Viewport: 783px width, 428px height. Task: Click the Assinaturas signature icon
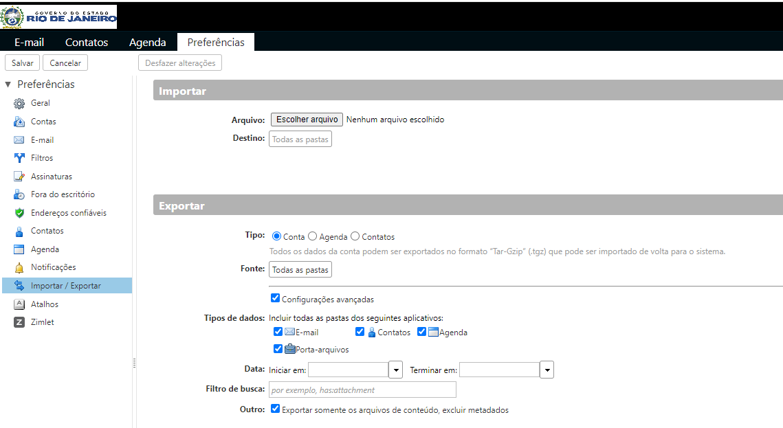coord(19,177)
